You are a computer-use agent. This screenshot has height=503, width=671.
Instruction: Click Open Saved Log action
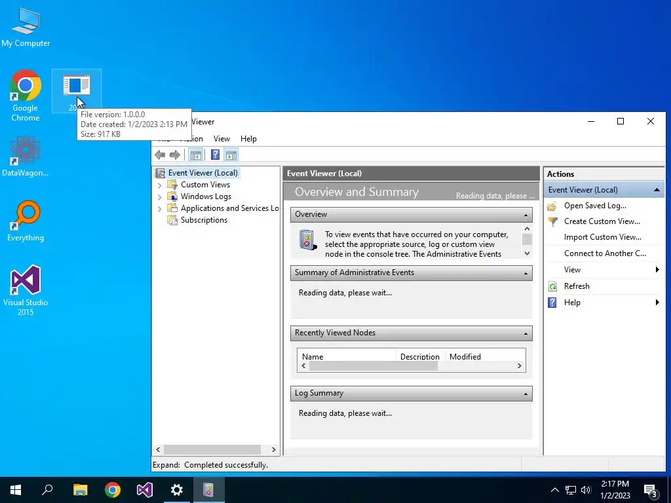tap(595, 206)
